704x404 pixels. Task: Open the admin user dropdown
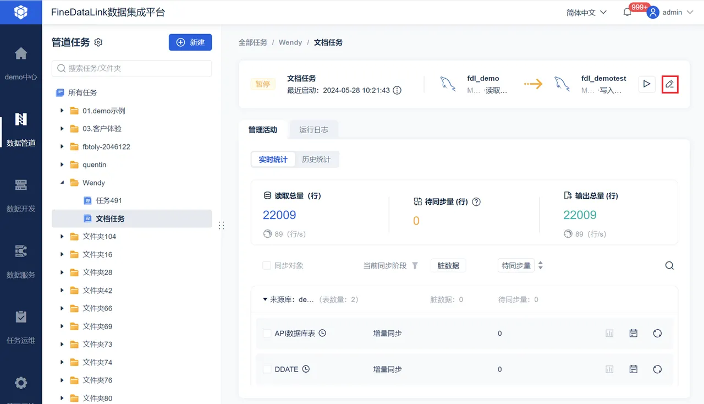pyautogui.click(x=670, y=12)
